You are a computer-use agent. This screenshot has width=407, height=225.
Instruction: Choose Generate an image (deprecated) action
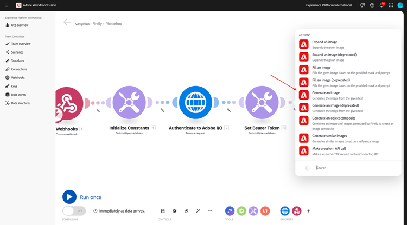click(348, 108)
